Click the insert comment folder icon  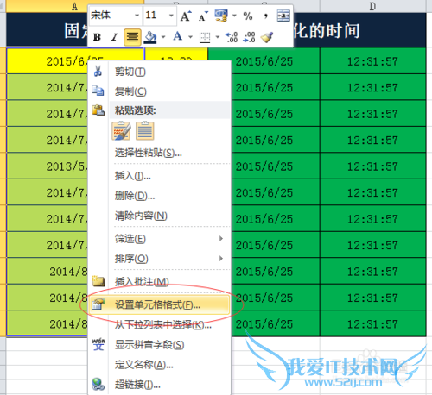[98, 281]
